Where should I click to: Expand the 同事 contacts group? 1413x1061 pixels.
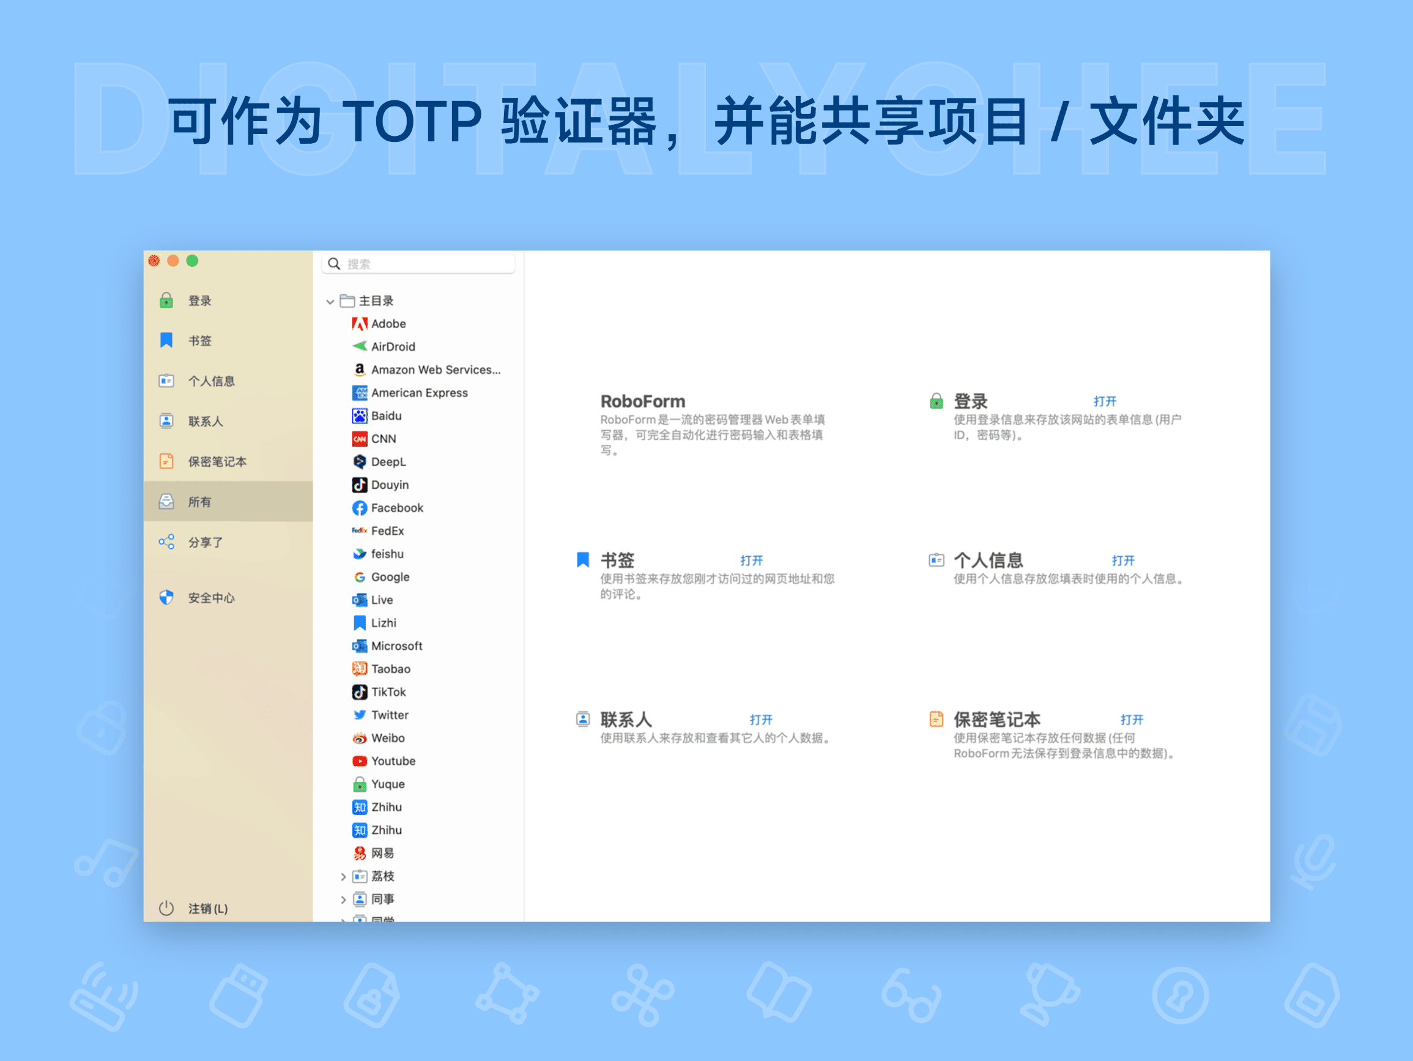pos(343,899)
